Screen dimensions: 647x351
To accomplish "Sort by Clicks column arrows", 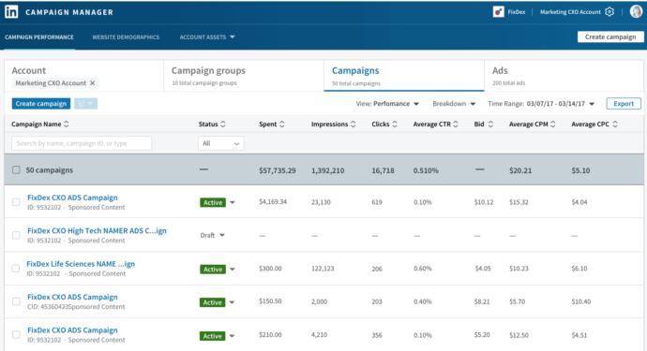I will click(x=395, y=124).
